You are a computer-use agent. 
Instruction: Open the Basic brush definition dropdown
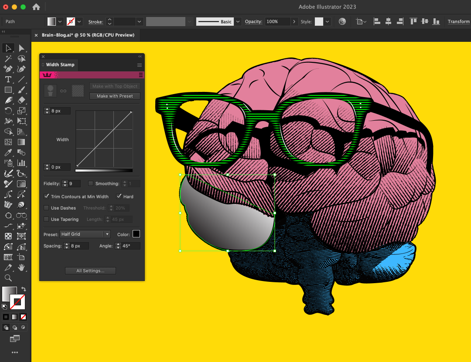[238, 22]
